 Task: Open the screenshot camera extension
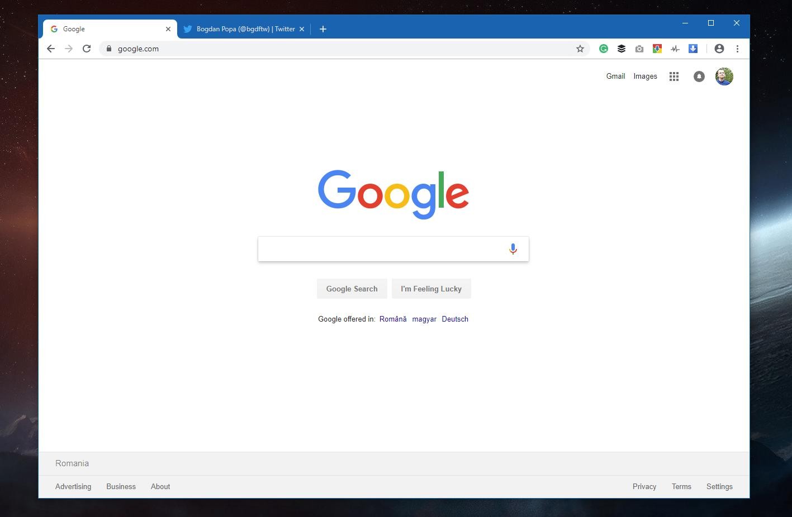click(639, 49)
